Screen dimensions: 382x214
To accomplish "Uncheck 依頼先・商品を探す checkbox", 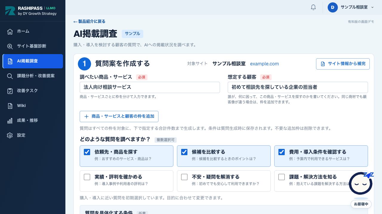I will 87,152.
